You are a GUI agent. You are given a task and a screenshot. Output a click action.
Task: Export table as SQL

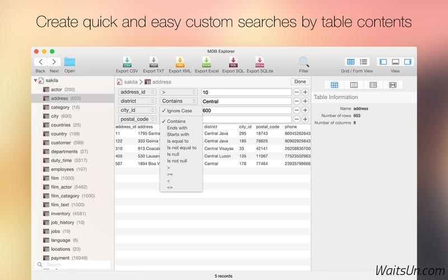pos(233,62)
